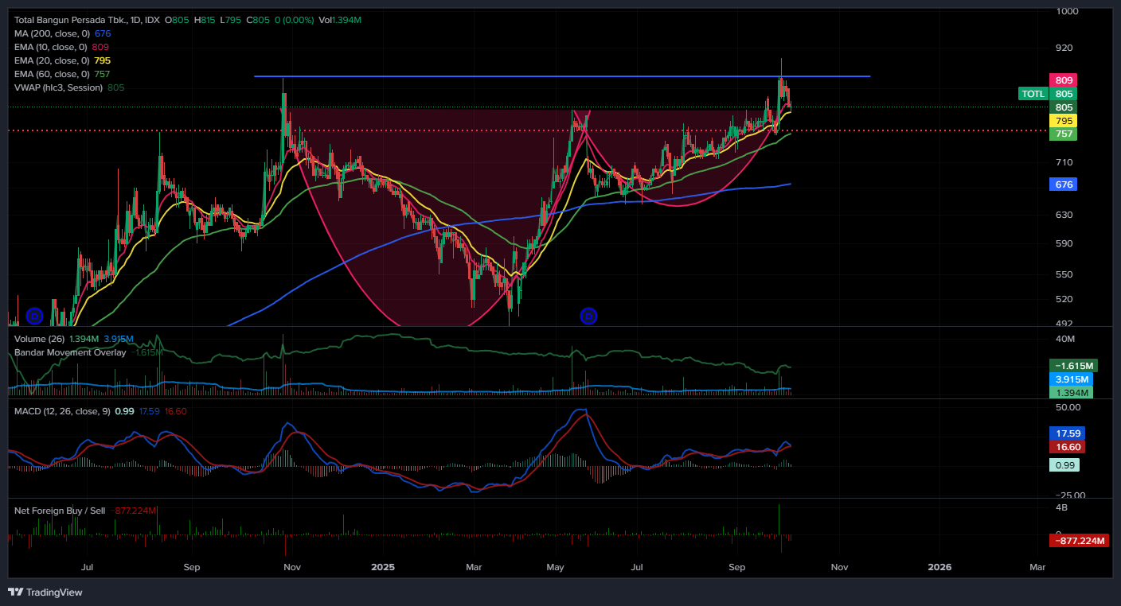
Task: Select the MA (200, close, 0) legend
Action: pos(52,33)
